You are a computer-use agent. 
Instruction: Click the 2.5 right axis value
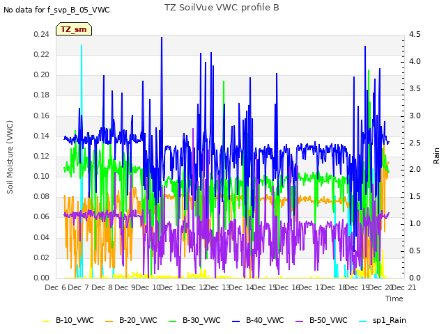click(x=415, y=143)
